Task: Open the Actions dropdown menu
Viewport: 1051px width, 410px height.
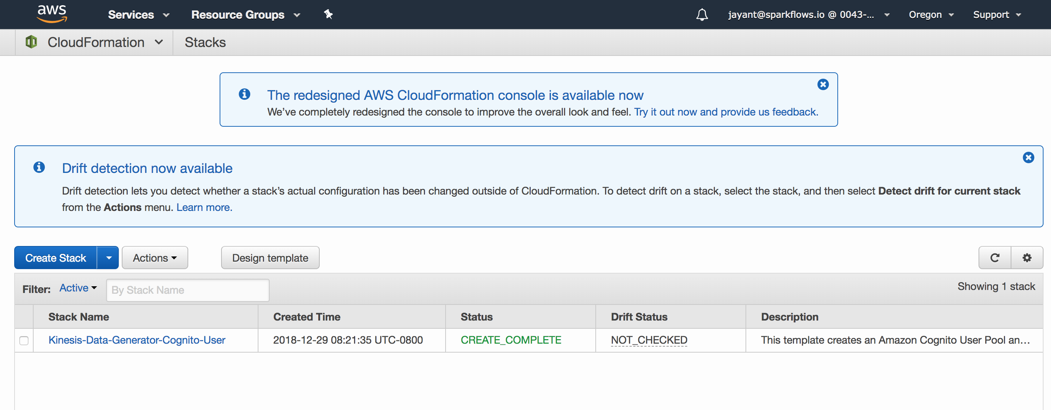Action: point(155,258)
